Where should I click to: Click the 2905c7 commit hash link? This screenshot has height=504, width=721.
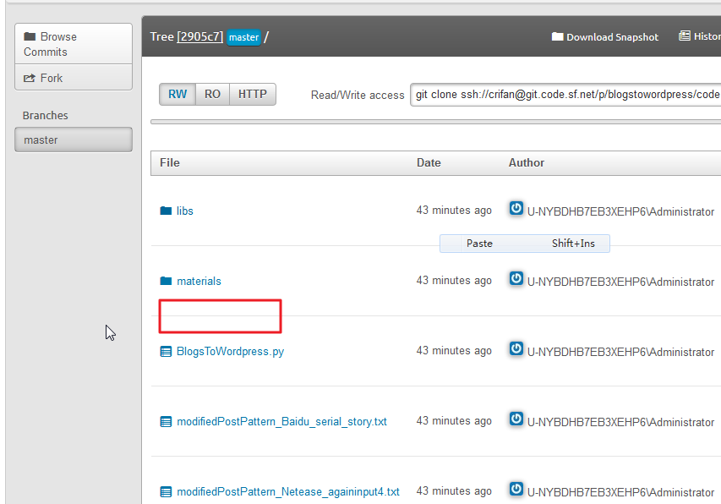pos(200,37)
